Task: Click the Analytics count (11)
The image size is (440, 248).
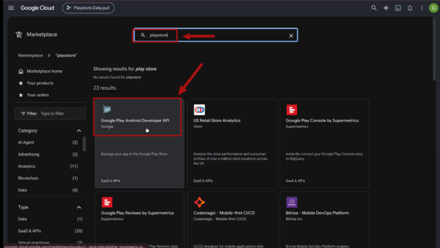Action: click(74, 166)
